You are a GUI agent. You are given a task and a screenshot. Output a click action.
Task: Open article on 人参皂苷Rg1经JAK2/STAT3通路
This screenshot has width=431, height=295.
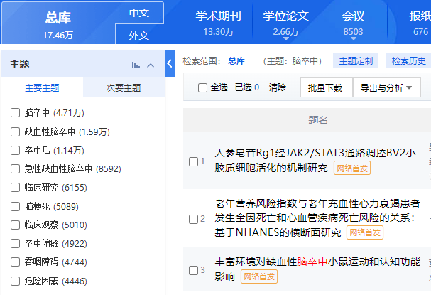(315, 160)
